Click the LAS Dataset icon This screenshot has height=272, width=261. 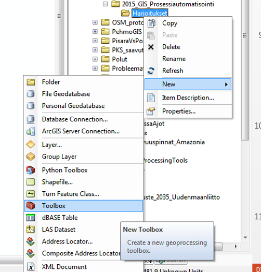[x=31, y=229]
